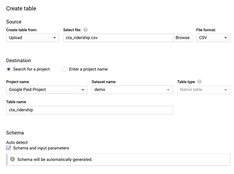Screen dimensions: 234x174
Task: Click the help icon beside Select file
Action: point(86,30)
